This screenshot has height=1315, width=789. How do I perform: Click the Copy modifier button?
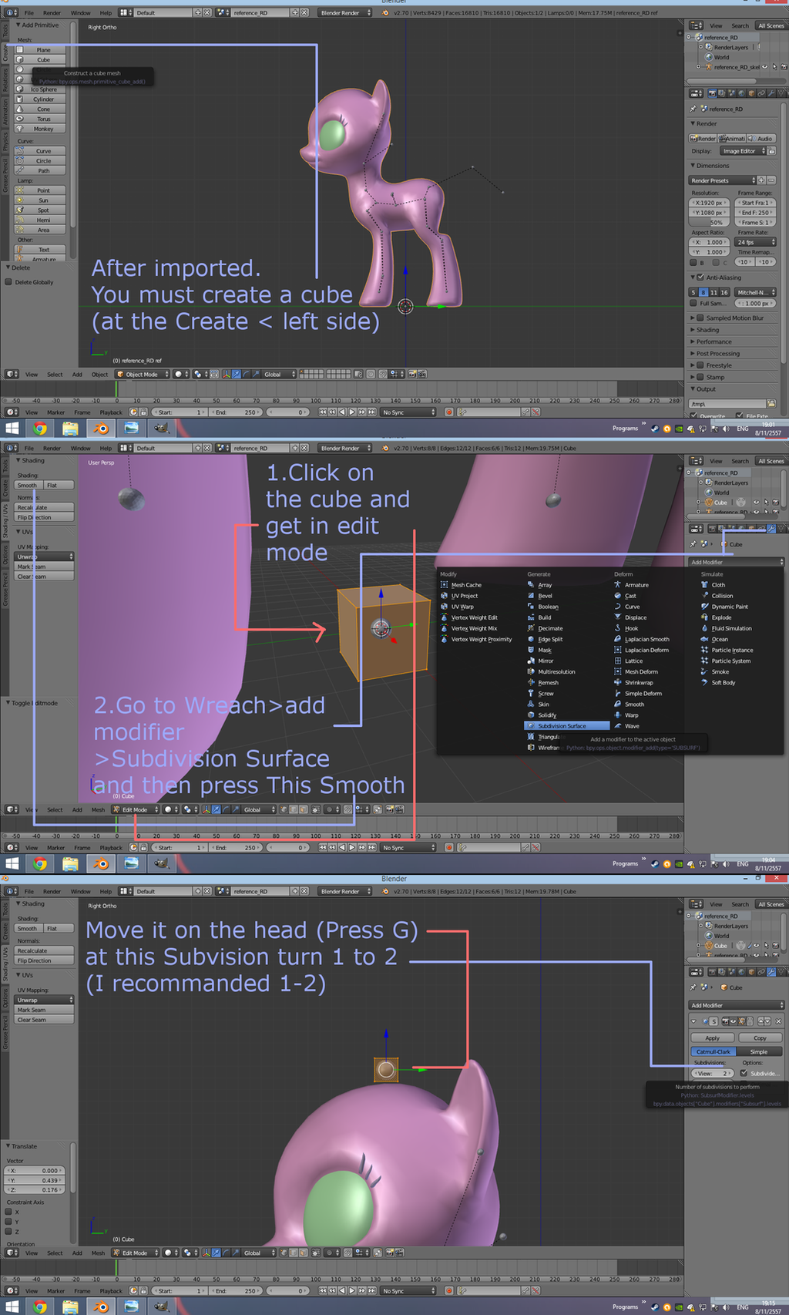point(759,1038)
